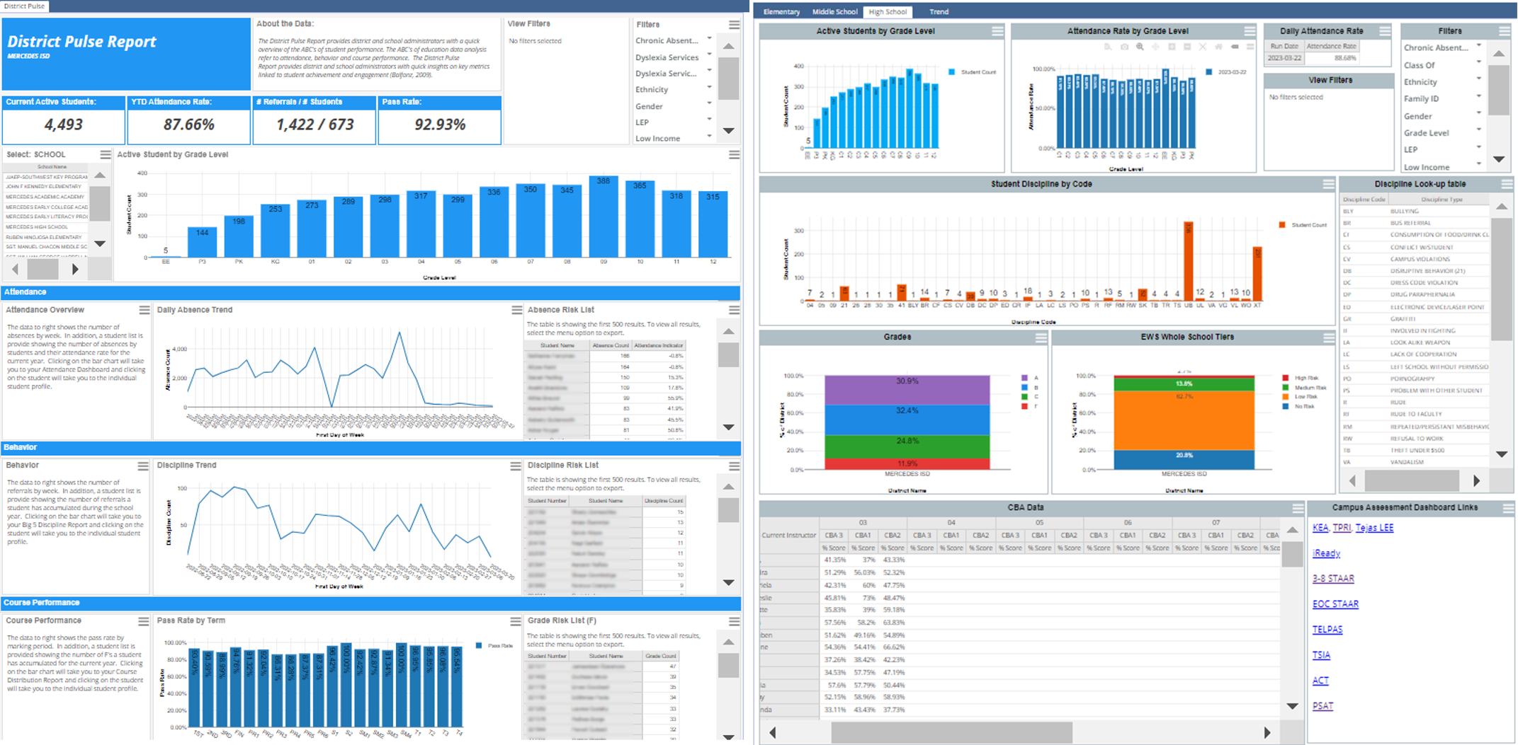The width and height of the screenshot is (1518, 745).
Task: Click the Discipline Look-up table scroll-down arrow
Action: coord(1502,454)
